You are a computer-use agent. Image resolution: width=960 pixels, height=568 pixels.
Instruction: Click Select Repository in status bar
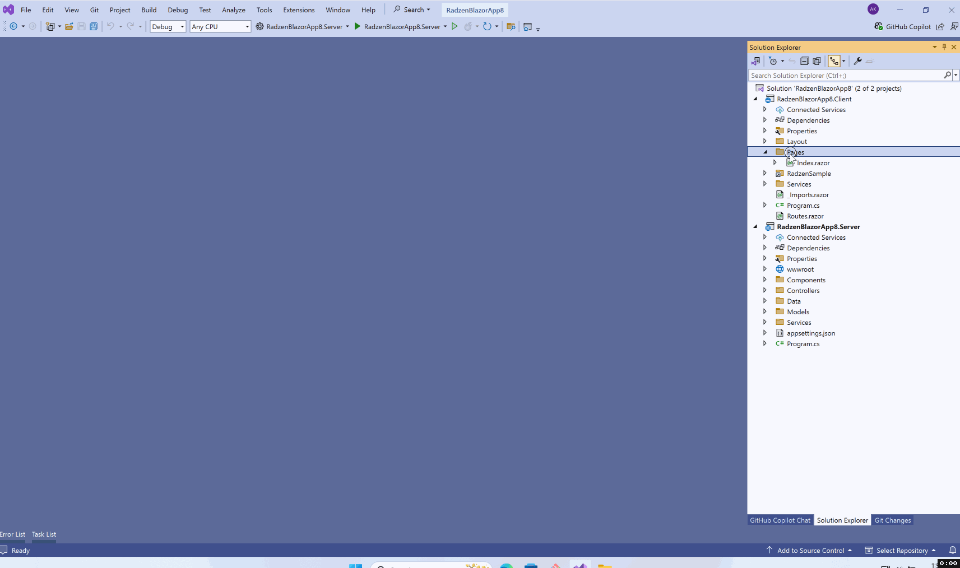[901, 550]
